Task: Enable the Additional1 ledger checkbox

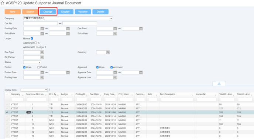Action: pyautogui.click(x=36, y=43)
